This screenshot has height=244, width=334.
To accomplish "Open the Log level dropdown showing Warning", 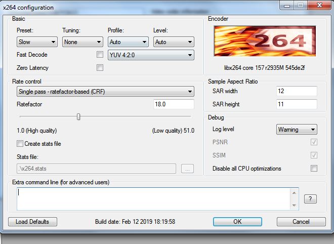I will coord(297,130).
